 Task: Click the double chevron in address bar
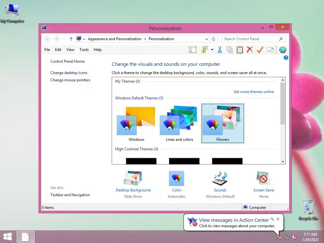click(84, 39)
